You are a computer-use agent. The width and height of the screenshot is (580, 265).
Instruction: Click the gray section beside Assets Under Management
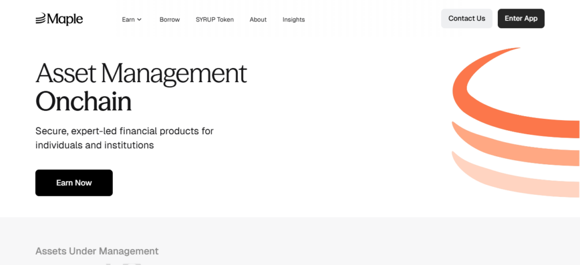[368, 243]
